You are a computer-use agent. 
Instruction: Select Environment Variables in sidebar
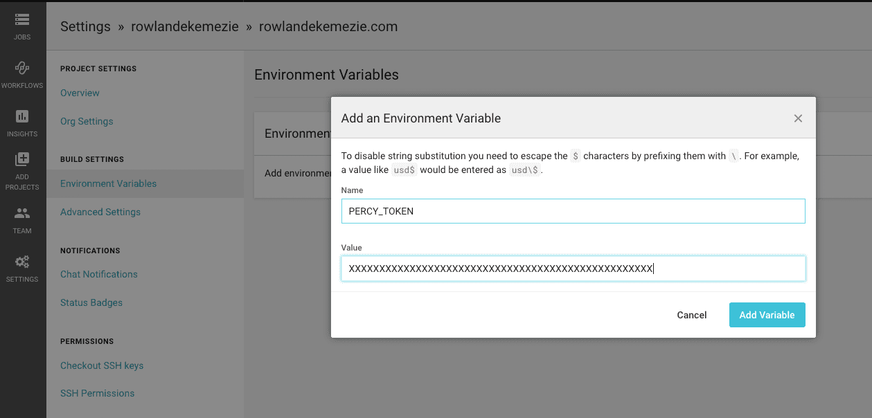108,183
